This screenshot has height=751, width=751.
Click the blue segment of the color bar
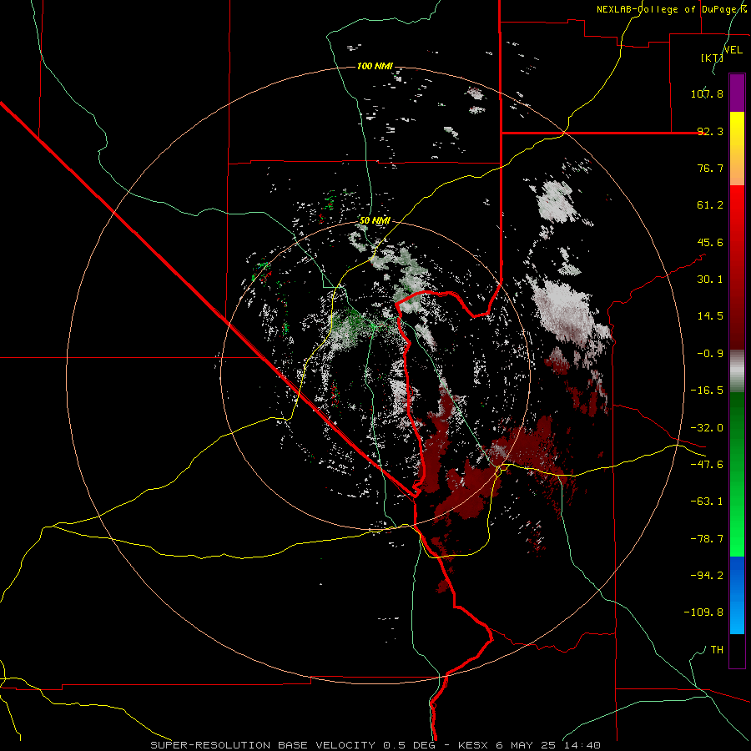click(737, 595)
